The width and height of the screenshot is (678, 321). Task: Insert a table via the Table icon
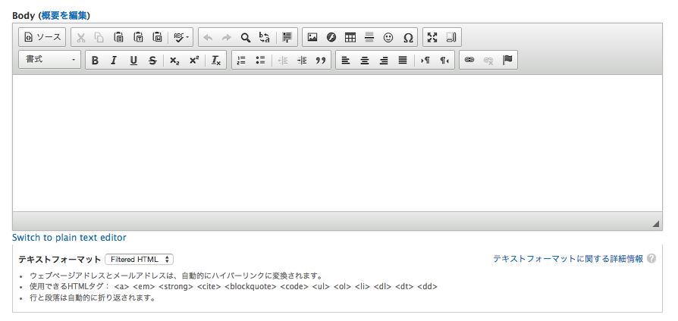pyautogui.click(x=350, y=37)
